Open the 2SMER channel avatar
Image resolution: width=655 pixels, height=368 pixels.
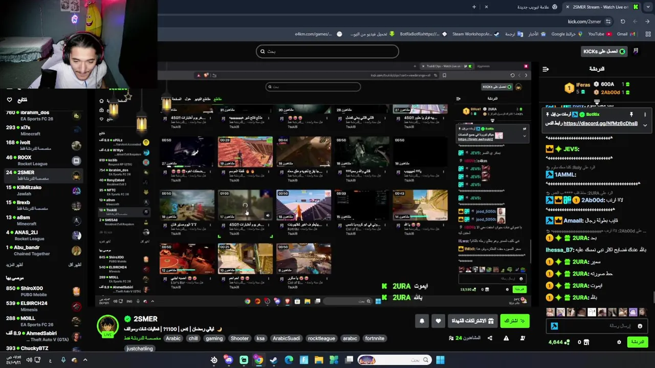[x=108, y=327]
